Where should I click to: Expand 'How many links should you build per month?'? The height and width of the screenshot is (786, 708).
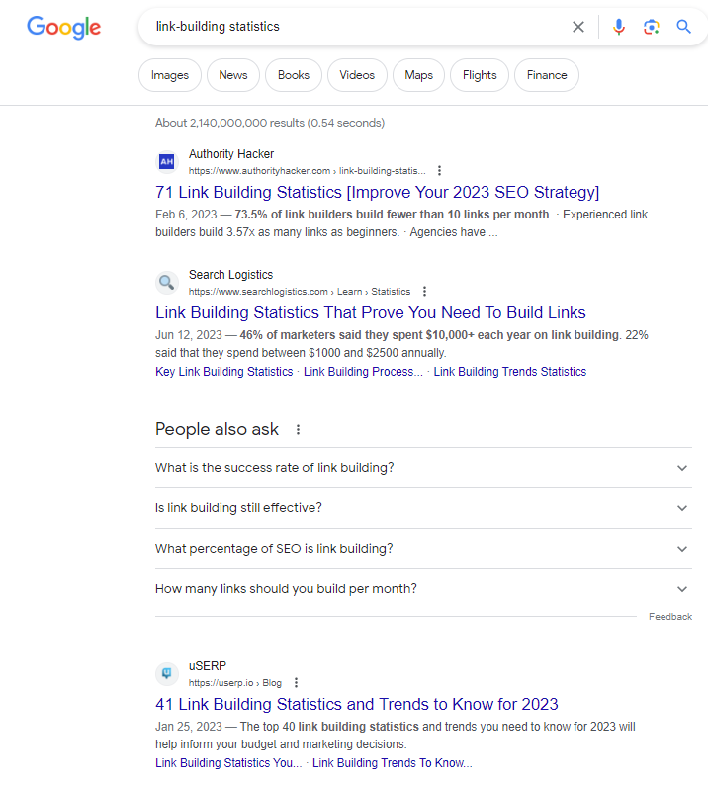pyautogui.click(x=423, y=589)
